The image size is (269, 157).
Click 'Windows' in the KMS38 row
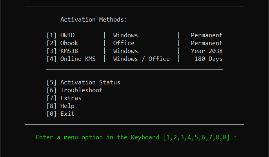[x=125, y=51]
